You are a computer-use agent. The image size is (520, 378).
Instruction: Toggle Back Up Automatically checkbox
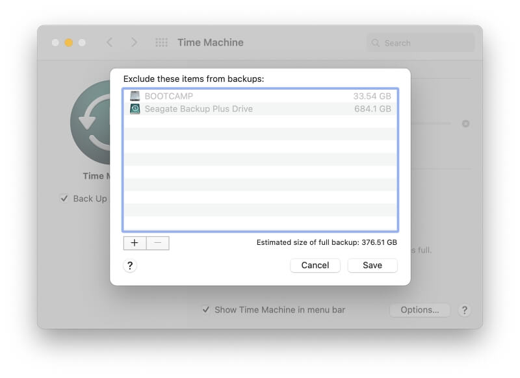tap(64, 199)
